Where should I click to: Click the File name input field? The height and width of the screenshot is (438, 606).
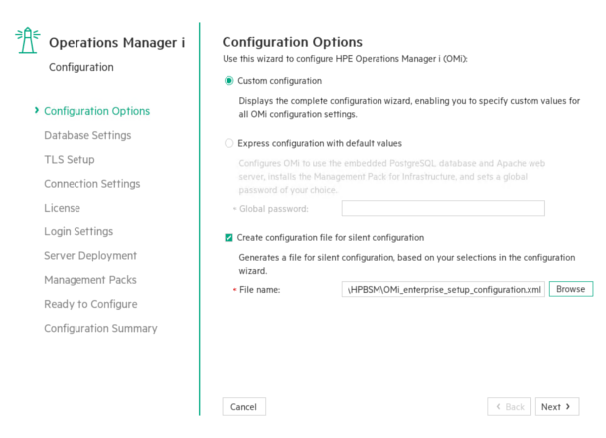tap(443, 289)
